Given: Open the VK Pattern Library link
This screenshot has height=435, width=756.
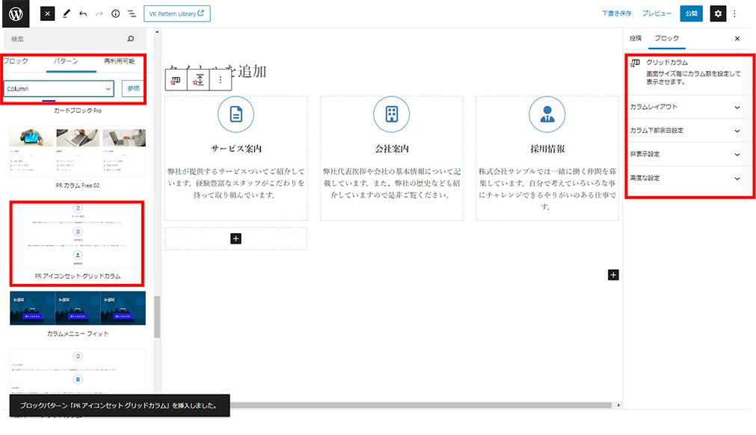Looking at the screenshot, I should coord(176,13).
